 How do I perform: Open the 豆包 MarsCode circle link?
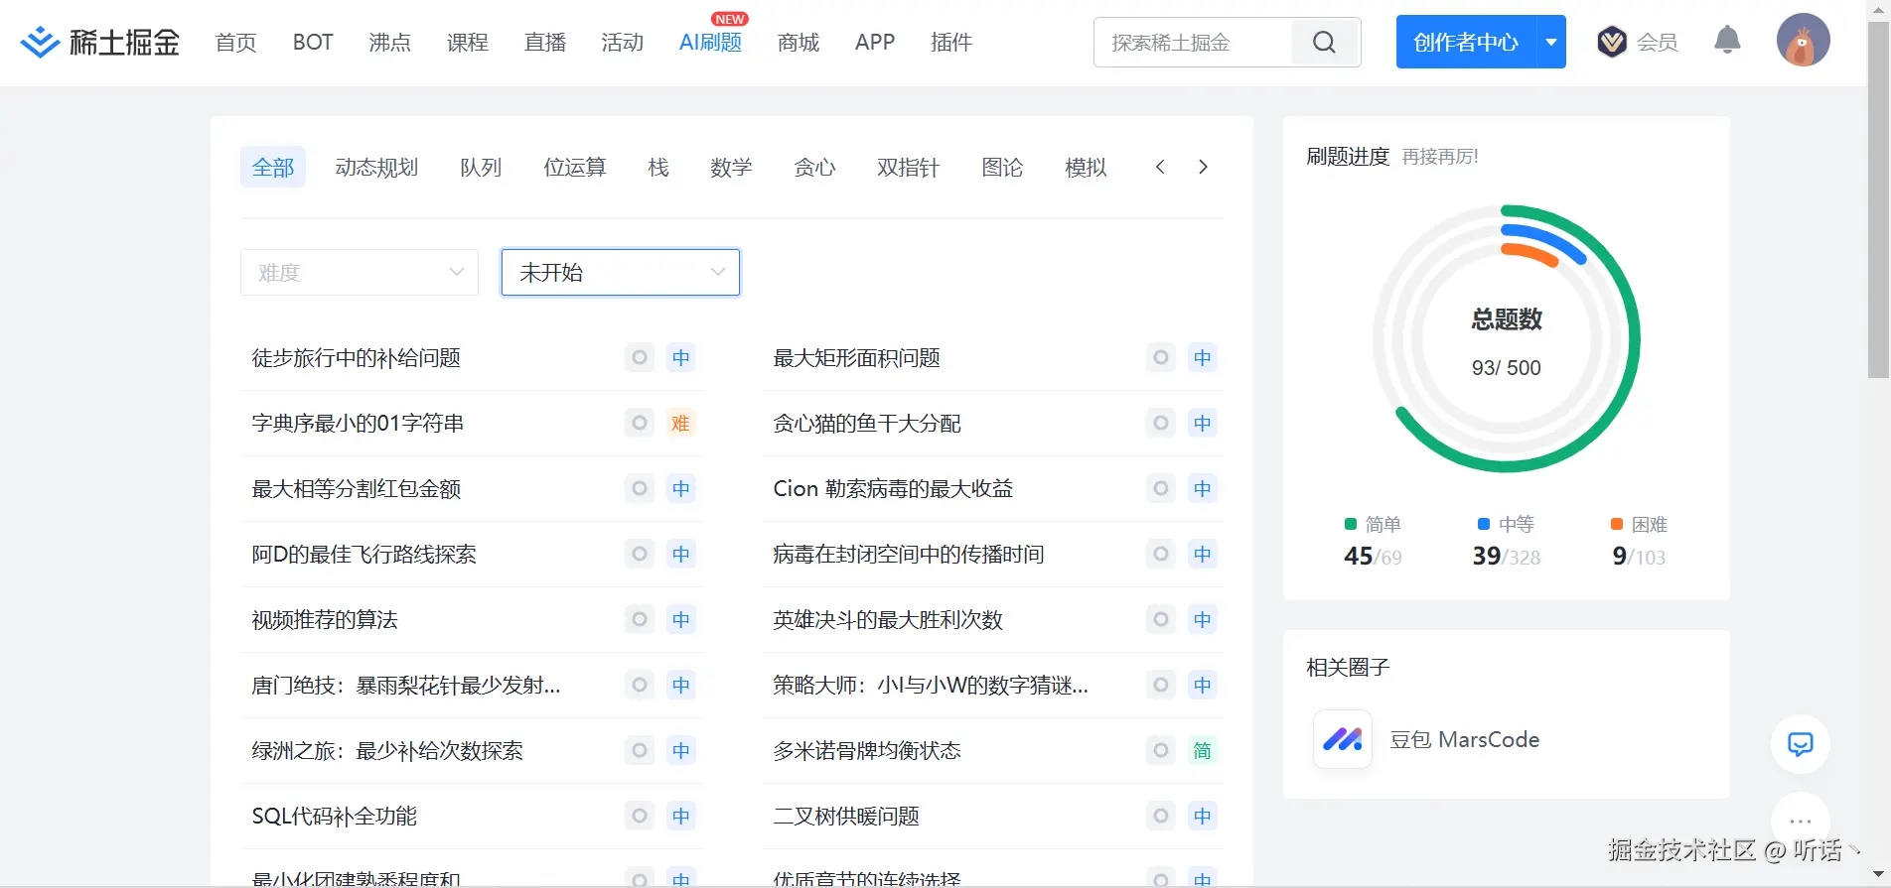click(x=1464, y=739)
